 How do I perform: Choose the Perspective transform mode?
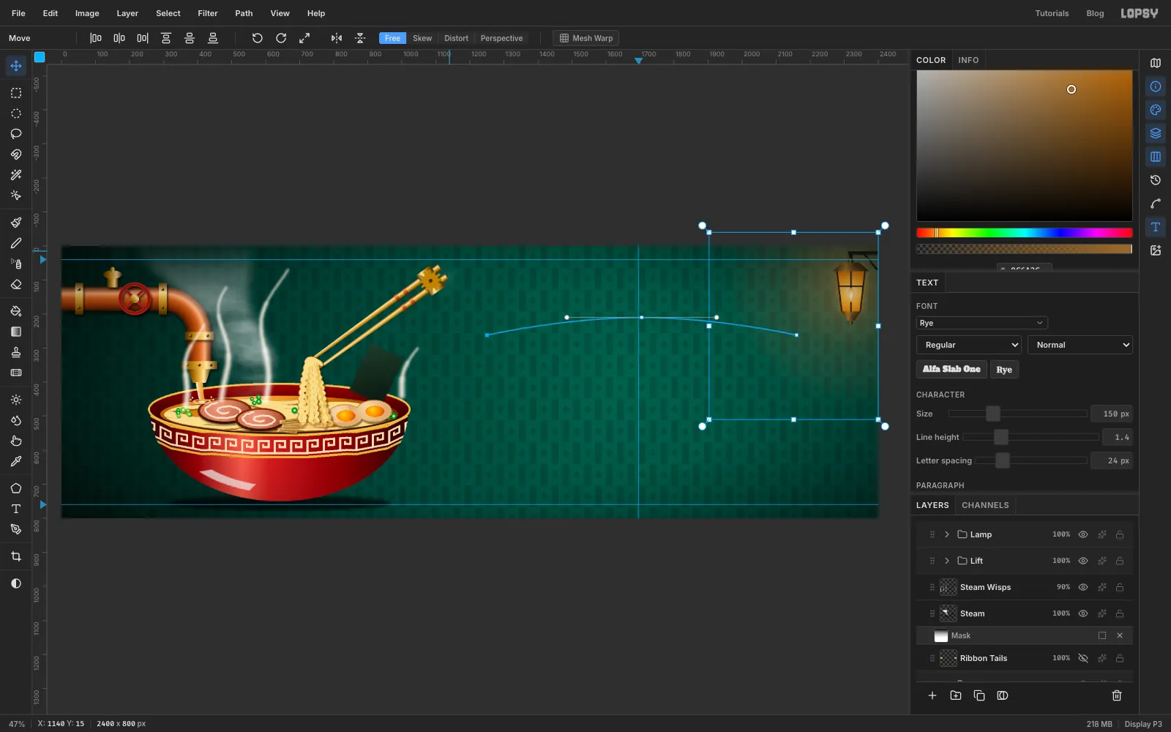pos(501,38)
